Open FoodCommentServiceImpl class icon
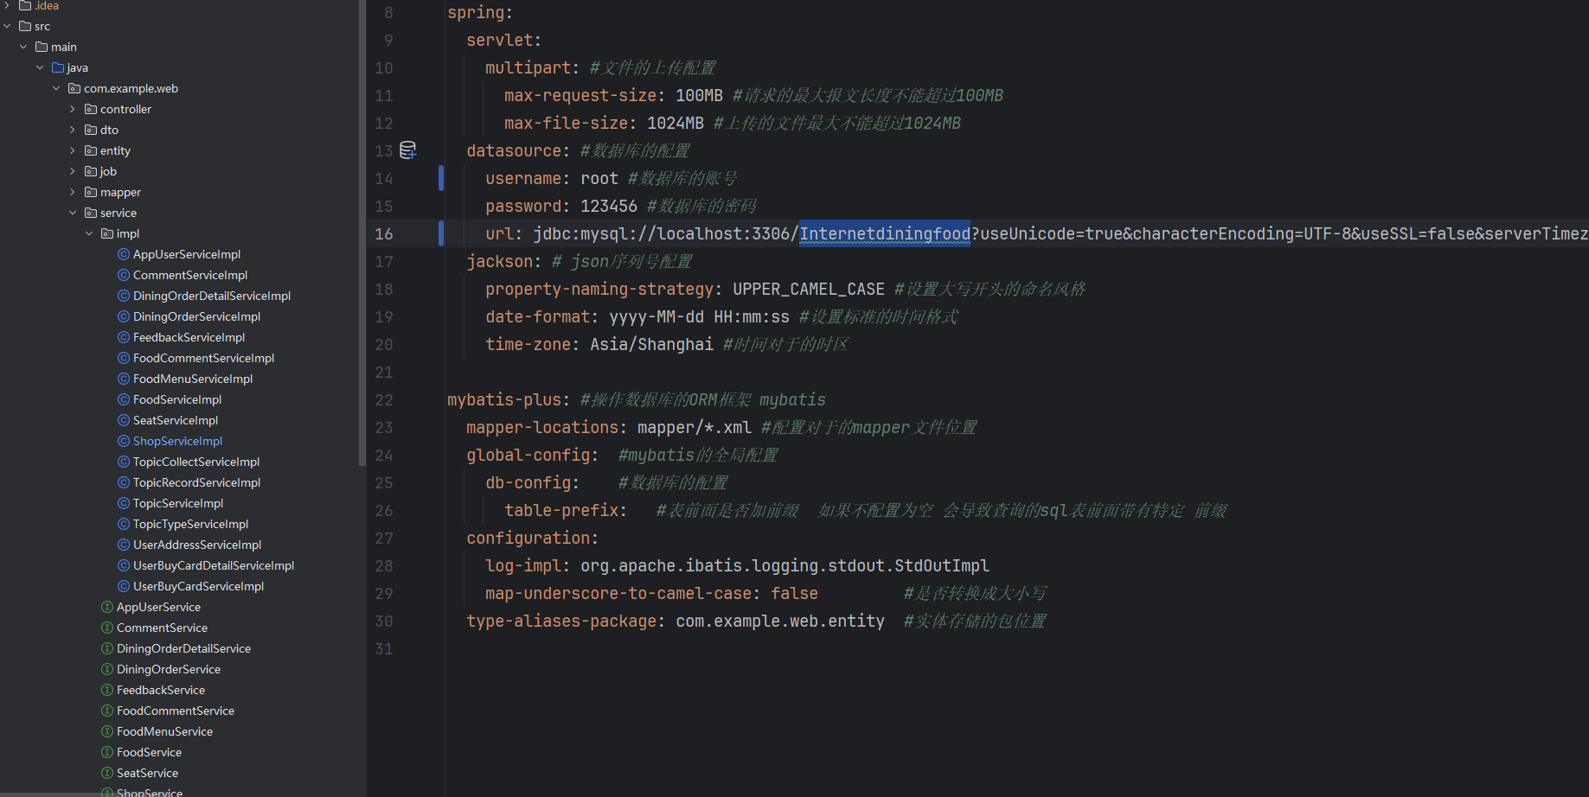 [124, 358]
